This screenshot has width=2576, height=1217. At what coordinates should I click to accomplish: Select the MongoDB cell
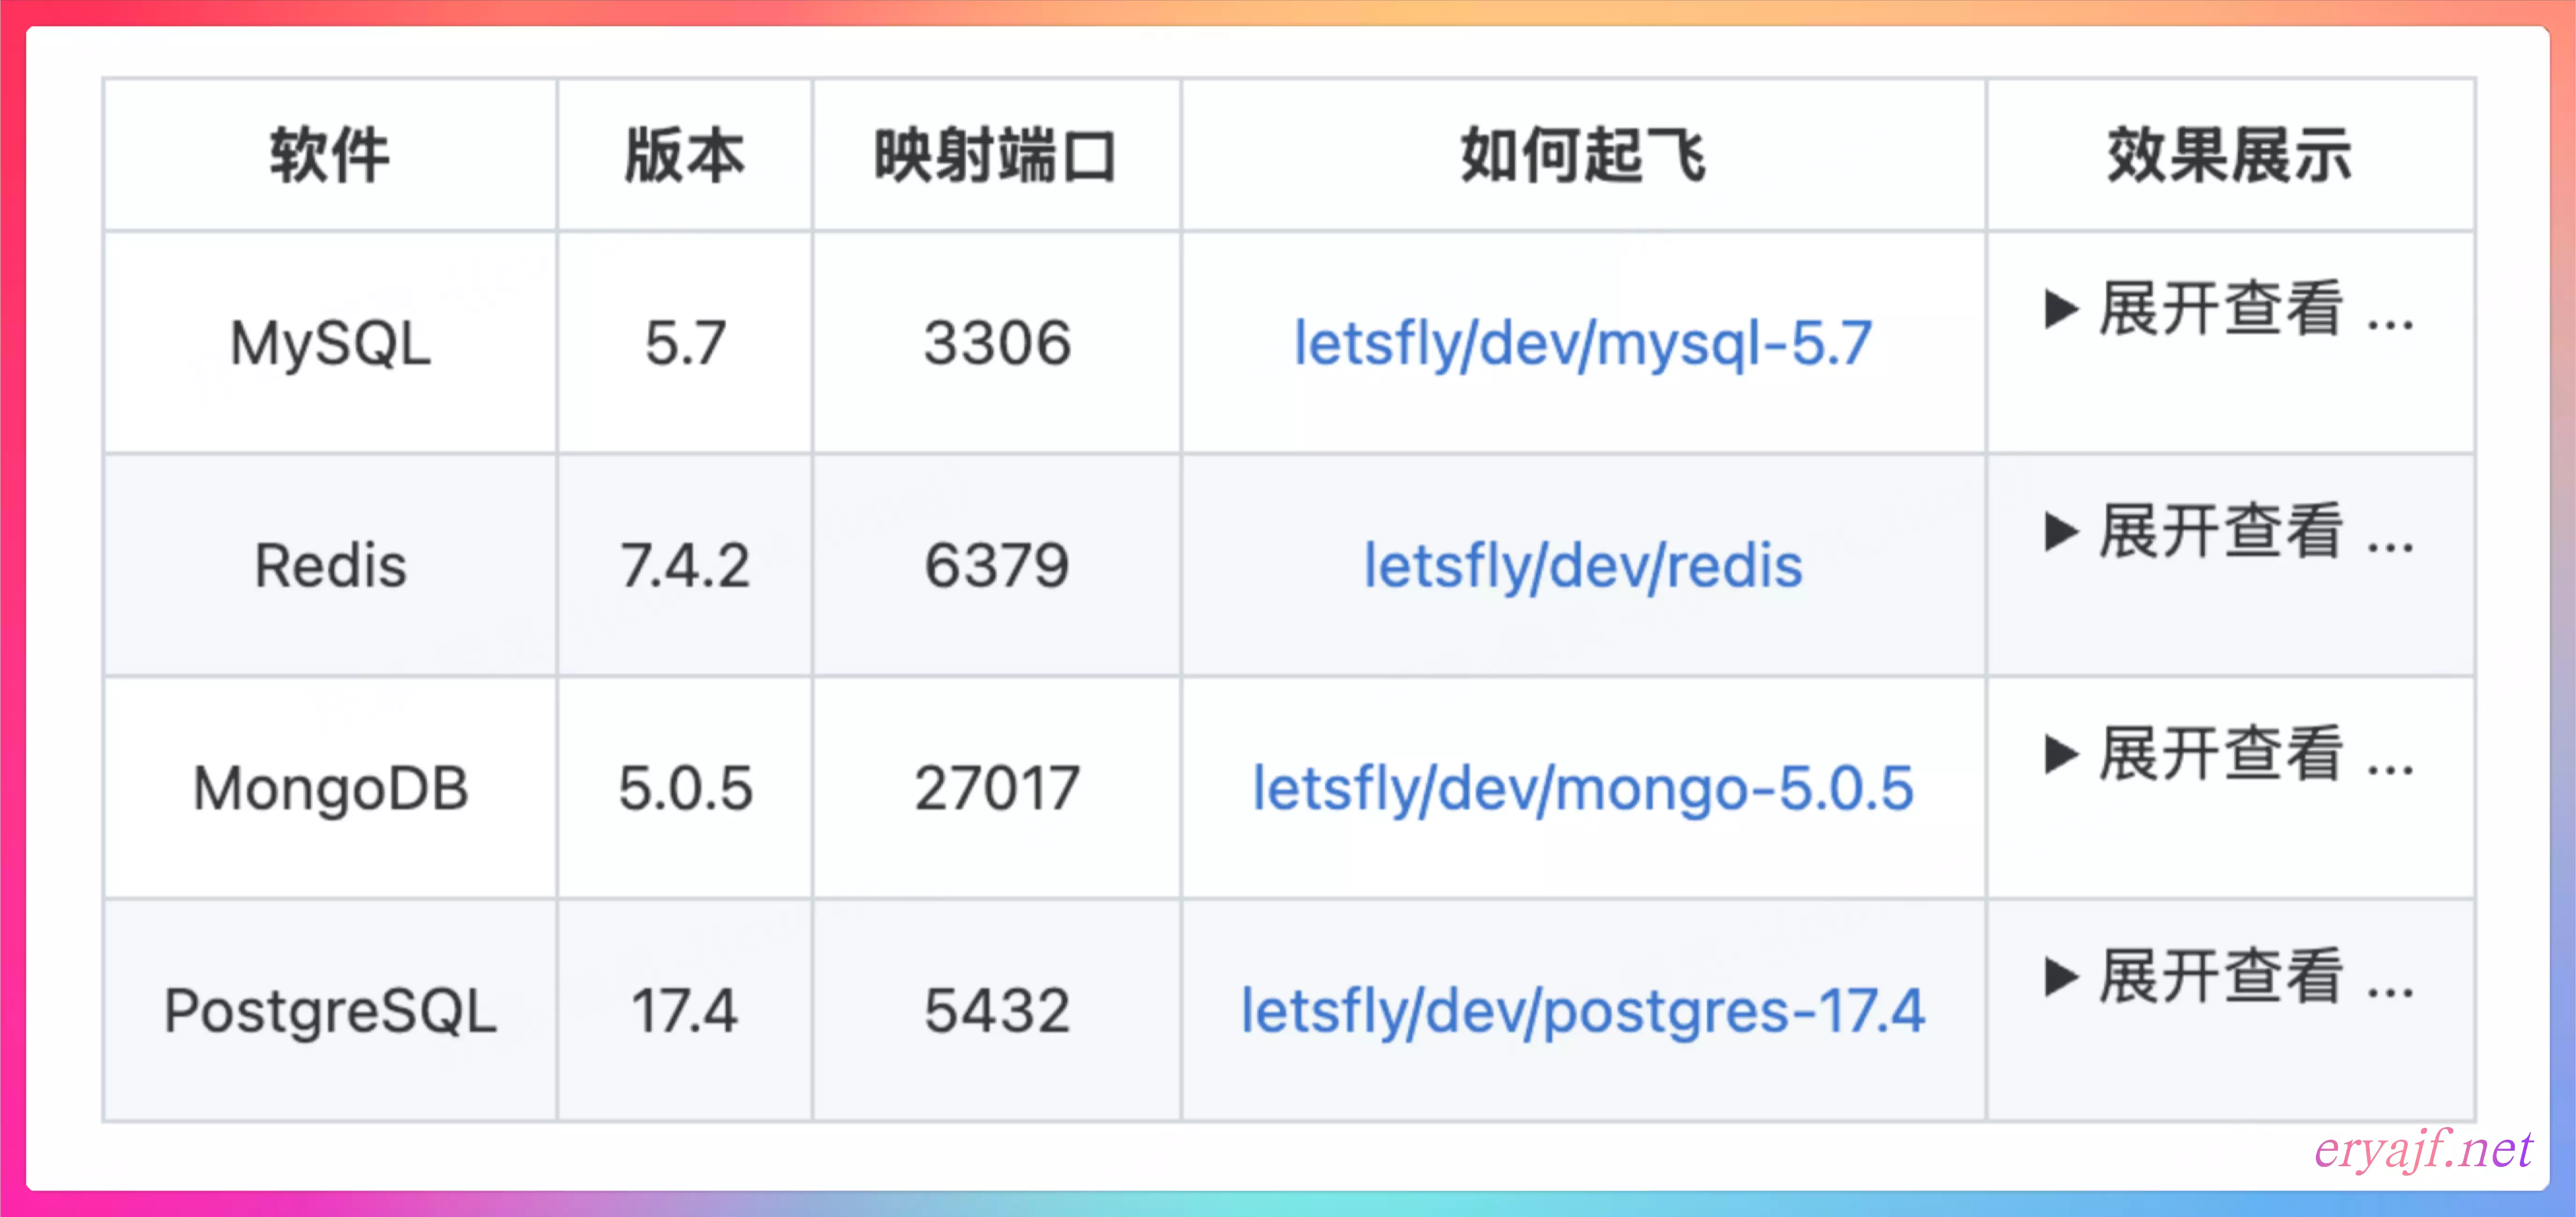pos(330,789)
